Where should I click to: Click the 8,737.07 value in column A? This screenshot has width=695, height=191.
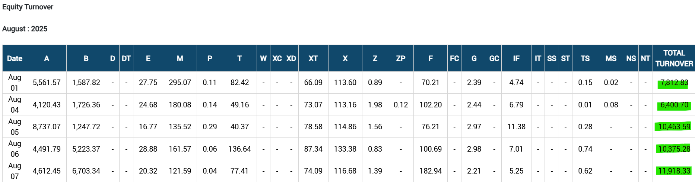[x=47, y=127]
